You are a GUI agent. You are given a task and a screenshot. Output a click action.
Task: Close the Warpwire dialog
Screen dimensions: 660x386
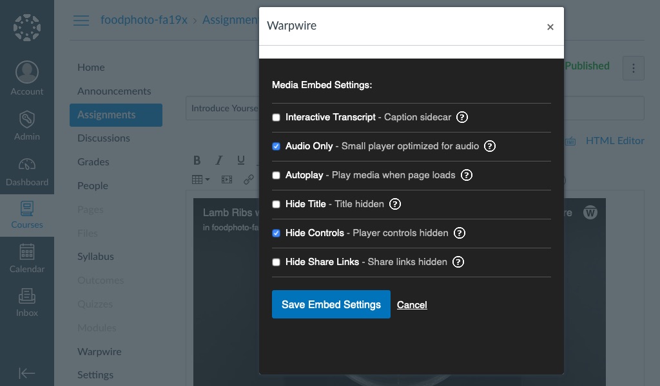(x=550, y=27)
